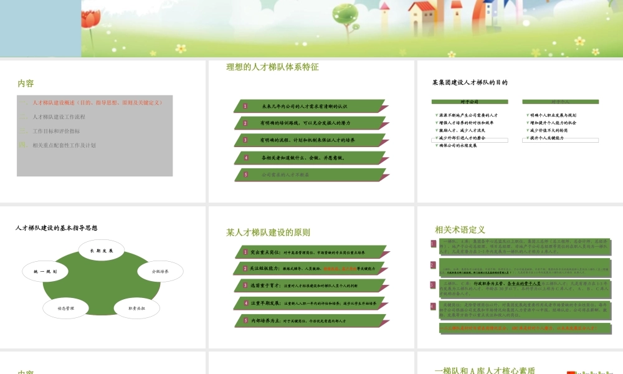Click the '统一规划' oval
623x374 pixels.
coord(45,271)
